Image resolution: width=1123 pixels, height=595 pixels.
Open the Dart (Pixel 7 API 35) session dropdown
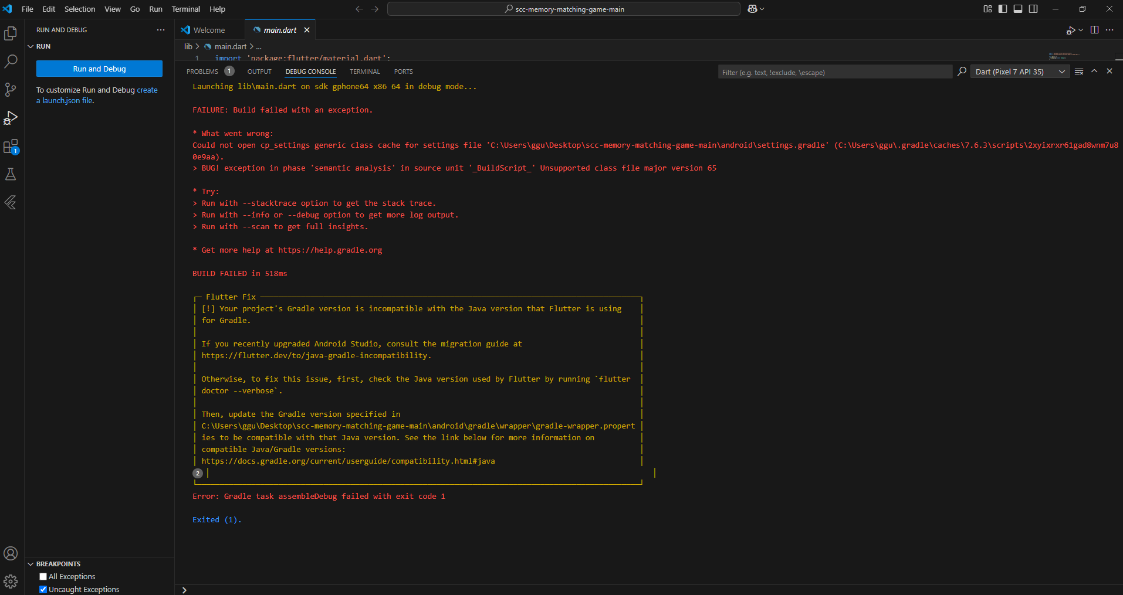tap(1020, 72)
